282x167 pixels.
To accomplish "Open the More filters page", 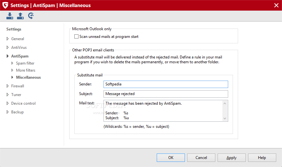I will pos(26,70).
